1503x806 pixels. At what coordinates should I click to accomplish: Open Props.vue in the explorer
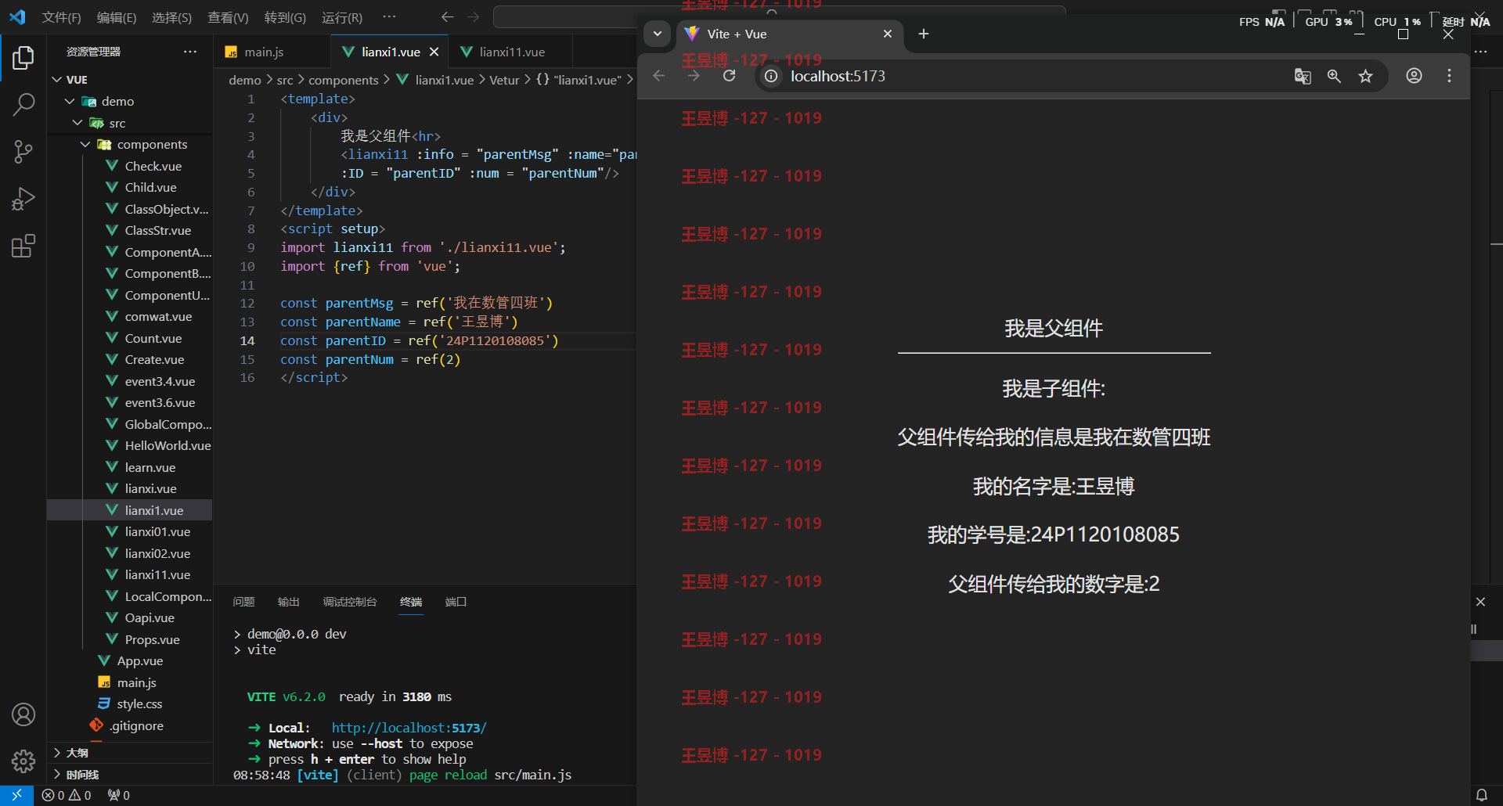pyautogui.click(x=152, y=639)
